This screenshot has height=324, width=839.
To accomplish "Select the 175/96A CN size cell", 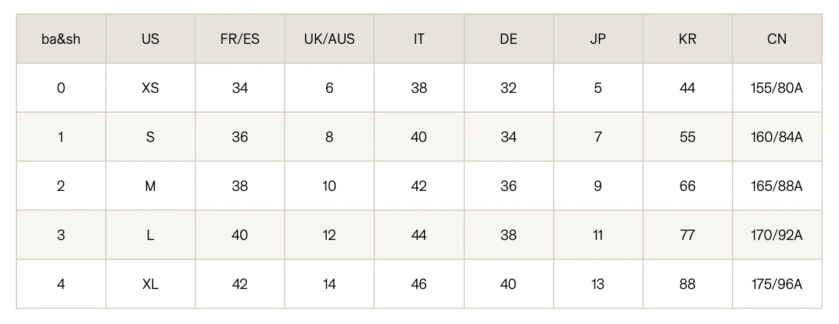I will pos(777,284).
